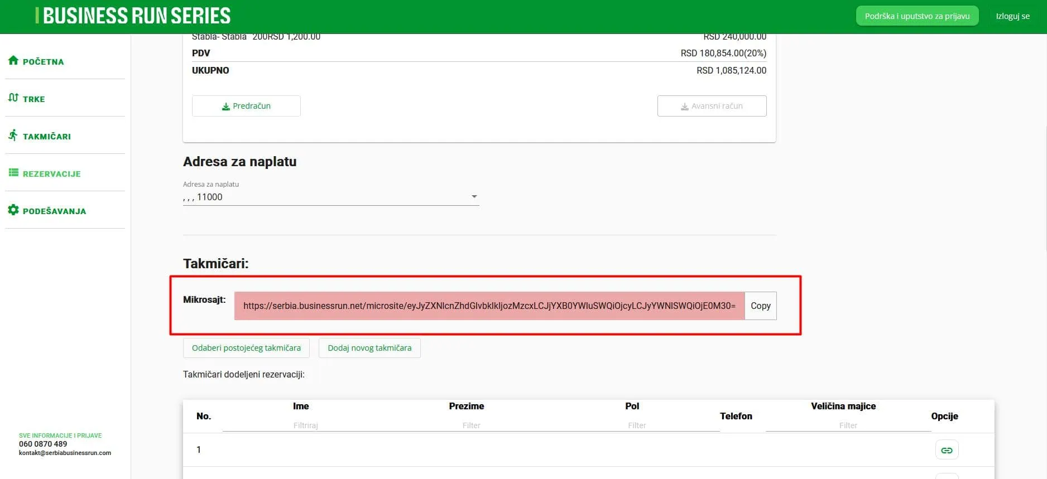Focus the Ime filter field
The height and width of the screenshot is (479, 1047).
tap(306, 425)
